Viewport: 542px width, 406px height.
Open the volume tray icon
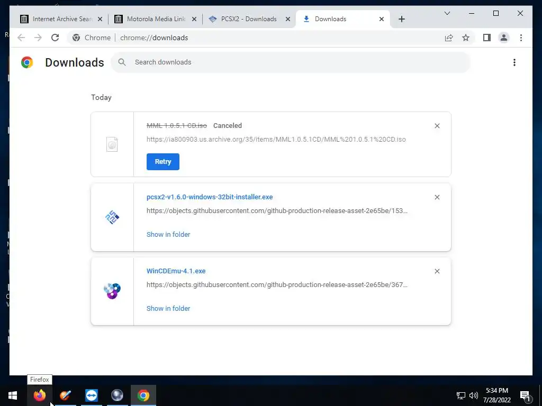pyautogui.click(x=474, y=395)
